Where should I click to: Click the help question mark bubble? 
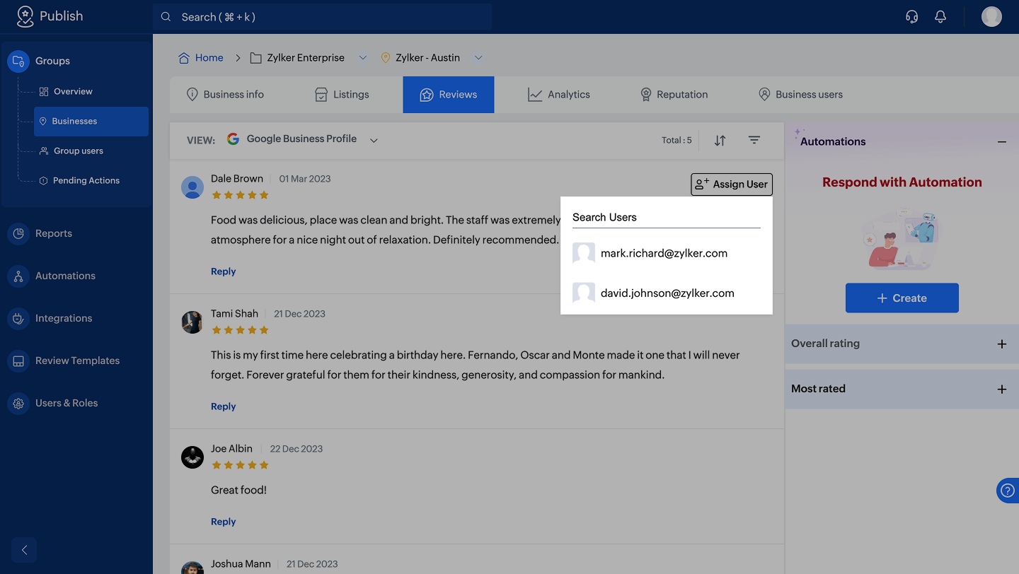(1008, 491)
